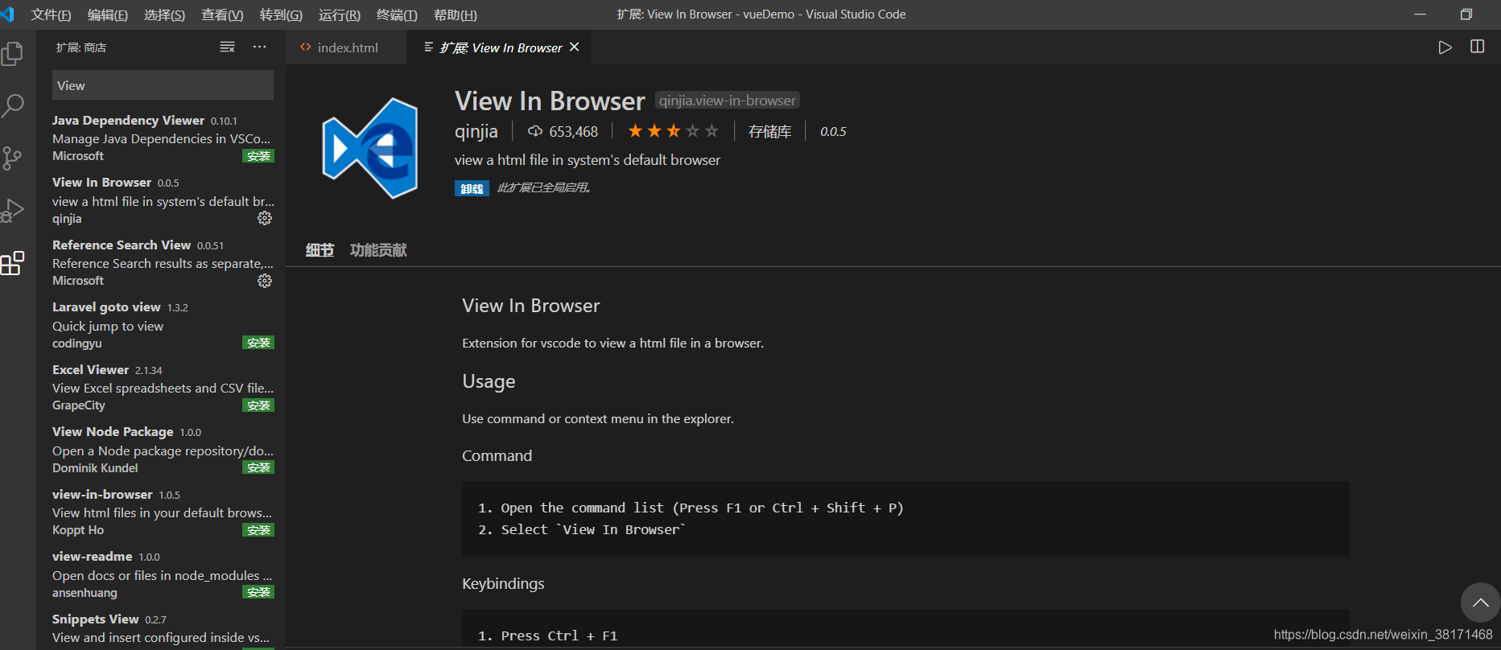
Task: Install Excel Viewer extension
Action: pos(258,405)
